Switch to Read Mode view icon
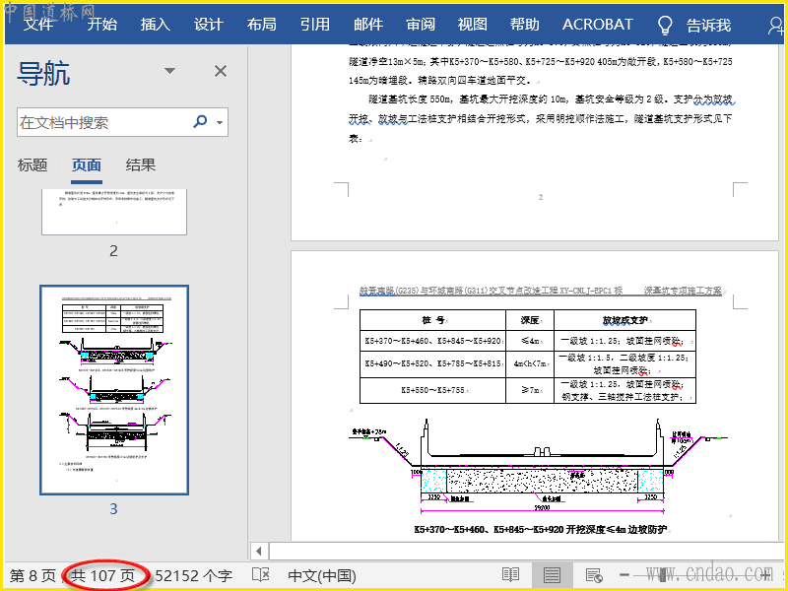 point(510,575)
